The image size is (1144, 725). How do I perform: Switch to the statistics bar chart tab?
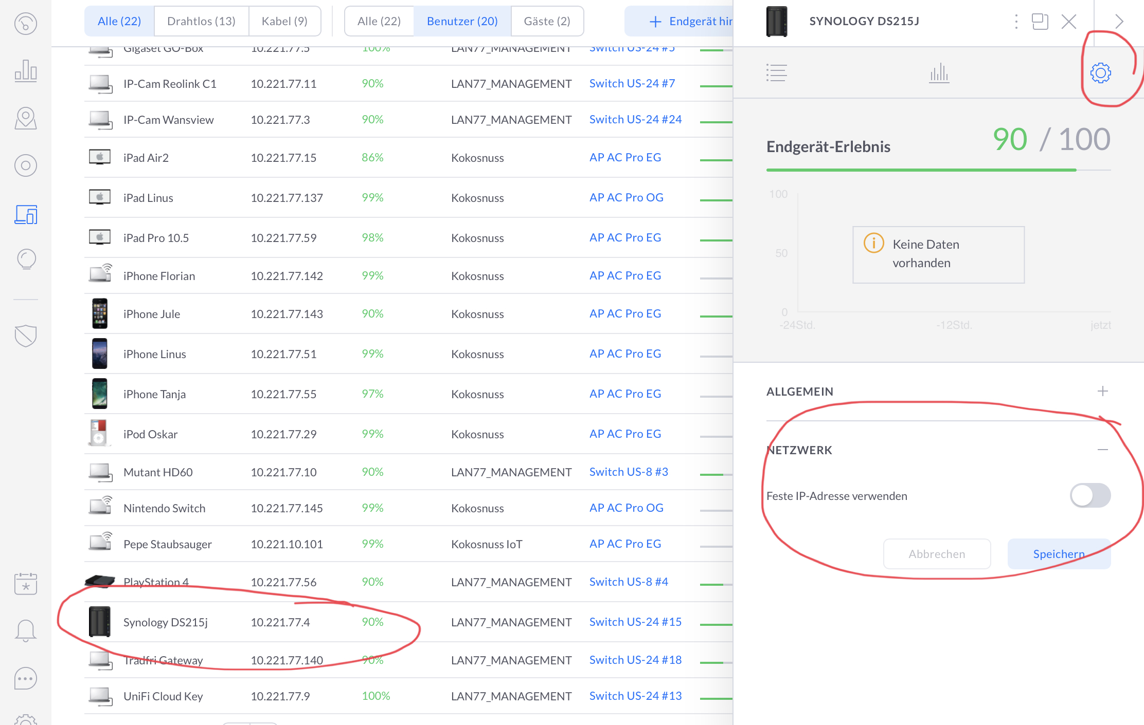coord(939,73)
